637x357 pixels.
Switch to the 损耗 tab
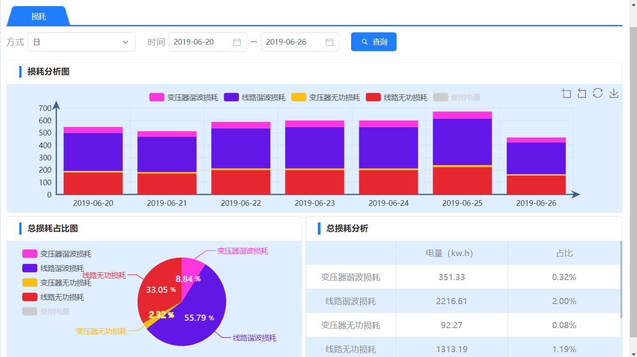(38, 16)
